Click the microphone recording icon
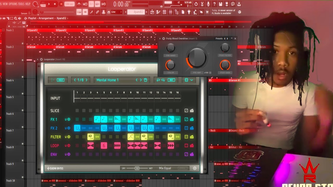This screenshot has width=333, height=187. coord(208,4)
